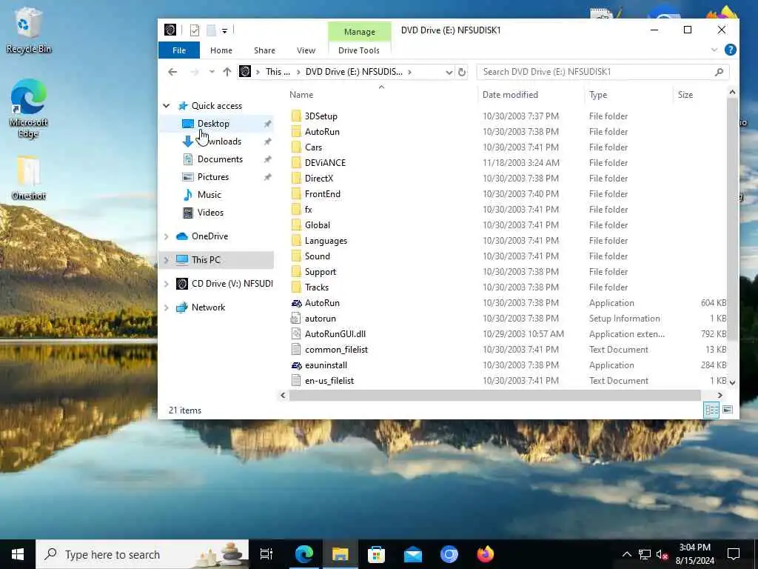Click the horizontal scrollbar right arrow
Viewport: 758px width, 569px height.
click(x=720, y=396)
